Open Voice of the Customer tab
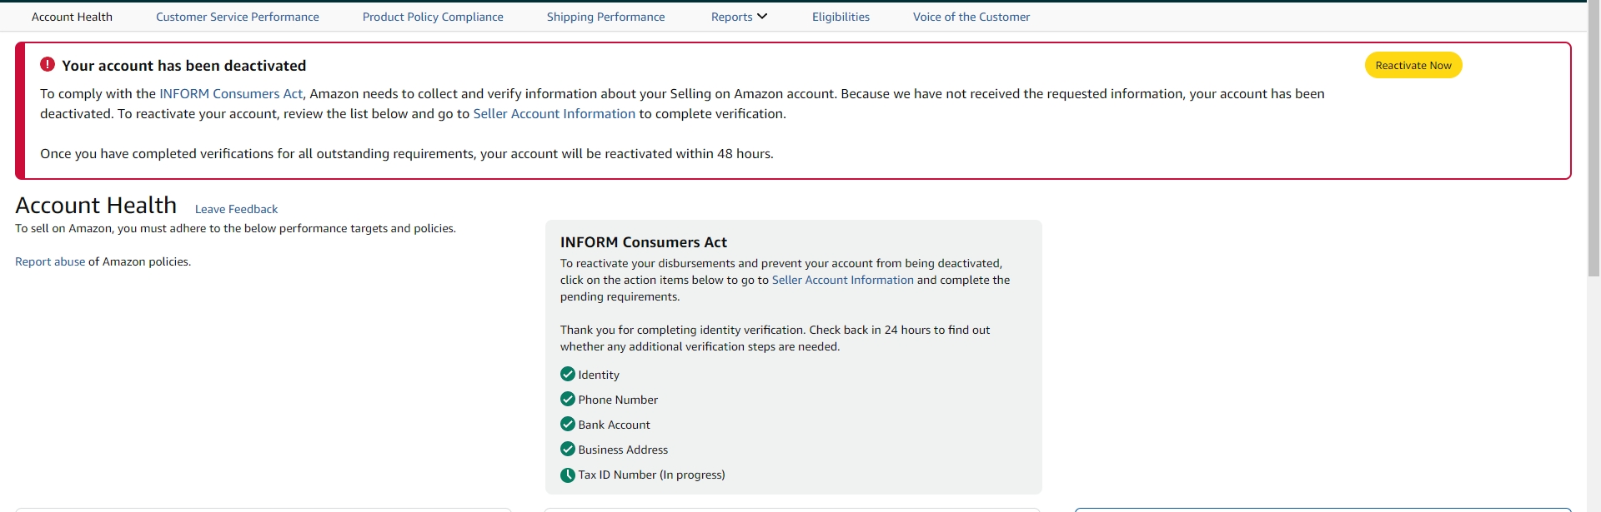This screenshot has width=1601, height=512. click(x=971, y=17)
